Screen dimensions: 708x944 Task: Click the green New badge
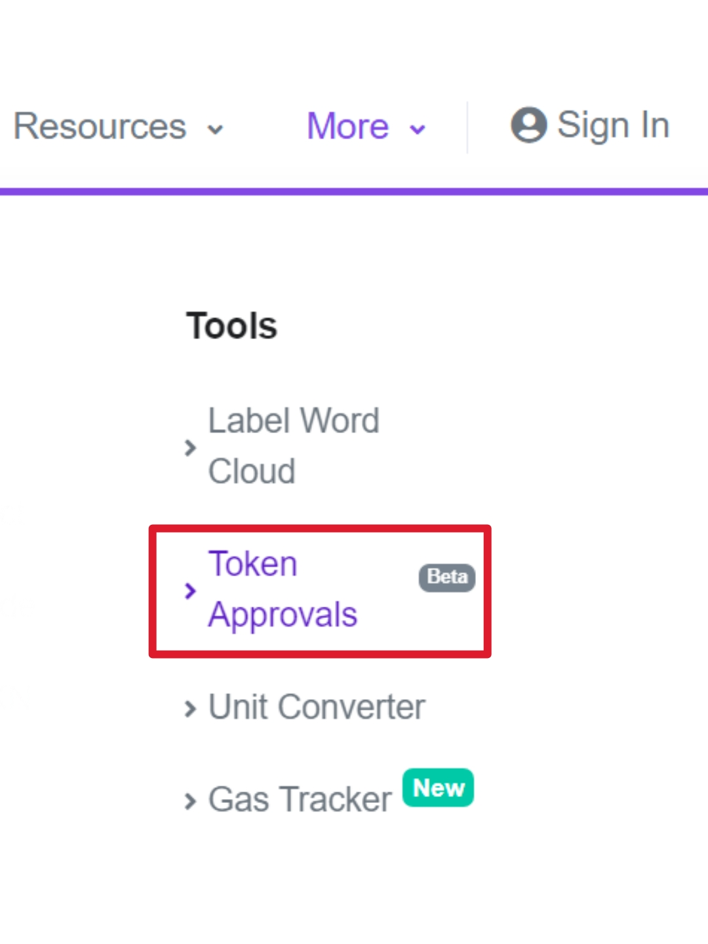pyautogui.click(x=438, y=787)
